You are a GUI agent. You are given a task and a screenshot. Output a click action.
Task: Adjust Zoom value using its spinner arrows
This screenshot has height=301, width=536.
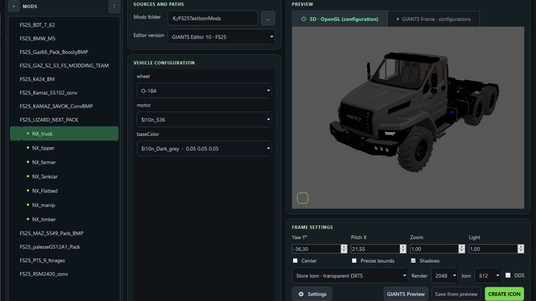tap(462, 249)
